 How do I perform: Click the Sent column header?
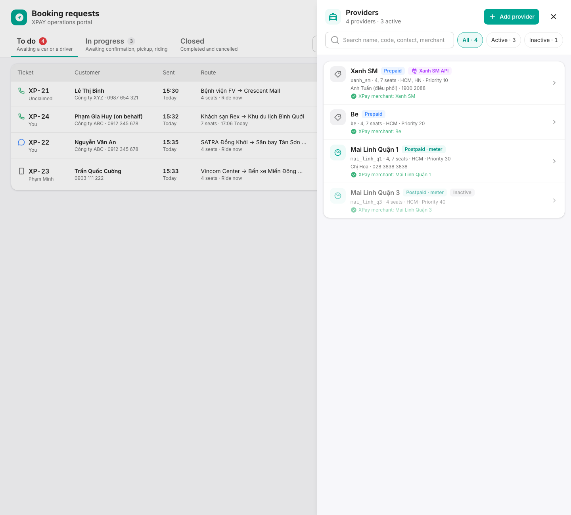click(169, 72)
